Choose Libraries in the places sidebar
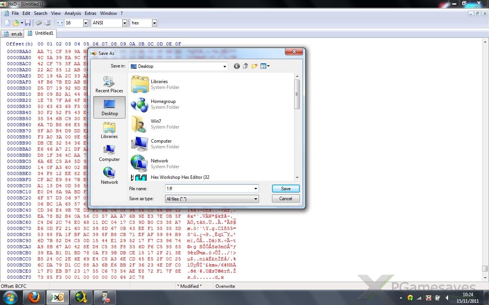 109,130
